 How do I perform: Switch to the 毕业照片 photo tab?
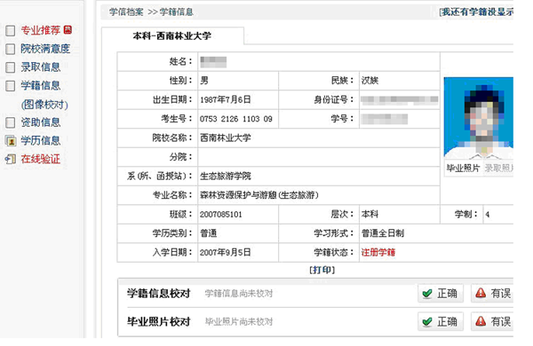tap(463, 168)
